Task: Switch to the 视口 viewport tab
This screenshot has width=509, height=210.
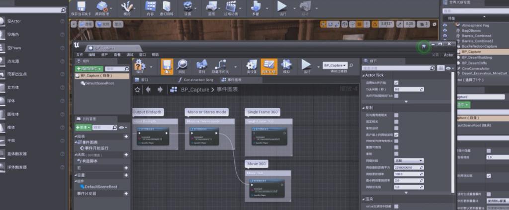Action: (x=142, y=80)
